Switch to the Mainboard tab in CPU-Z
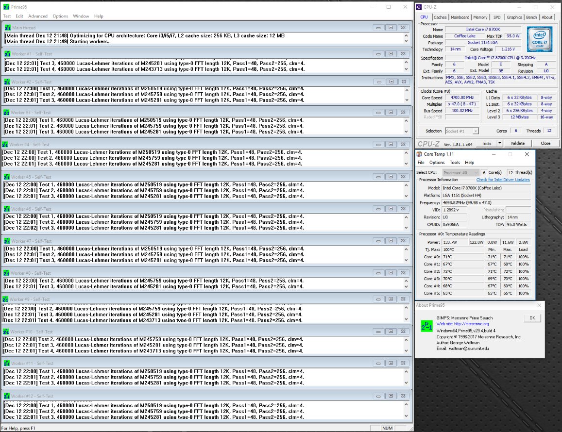562x432 pixels. 460,17
